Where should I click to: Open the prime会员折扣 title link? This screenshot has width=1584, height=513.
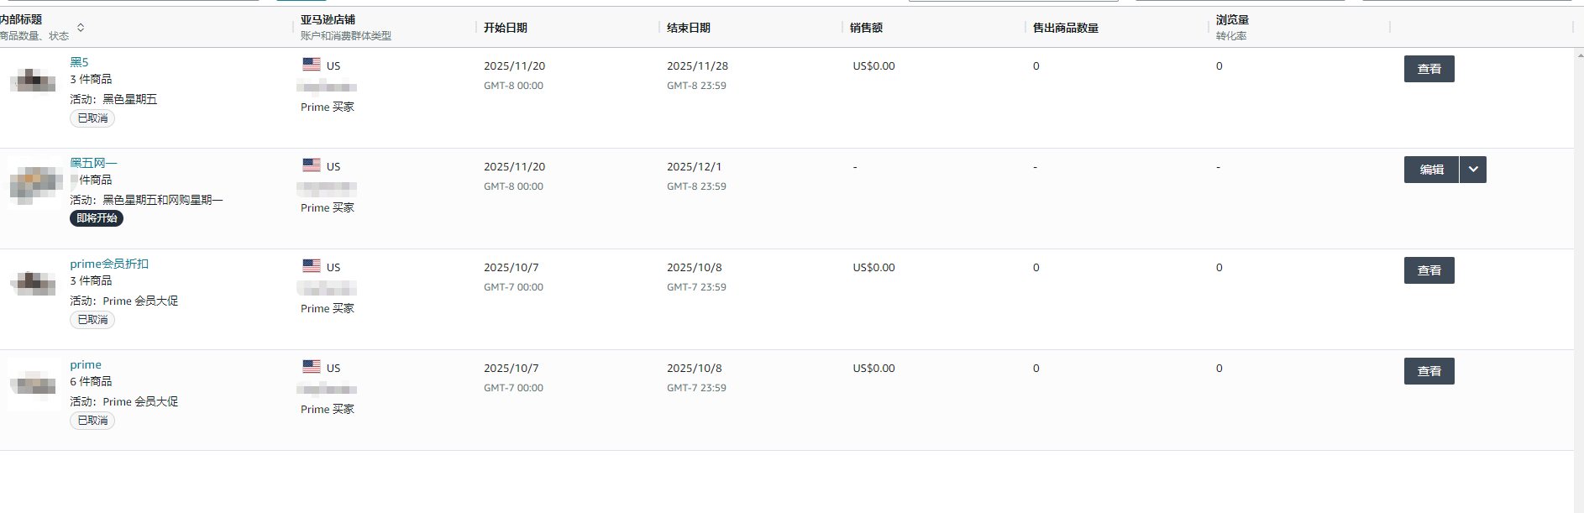[109, 264]
